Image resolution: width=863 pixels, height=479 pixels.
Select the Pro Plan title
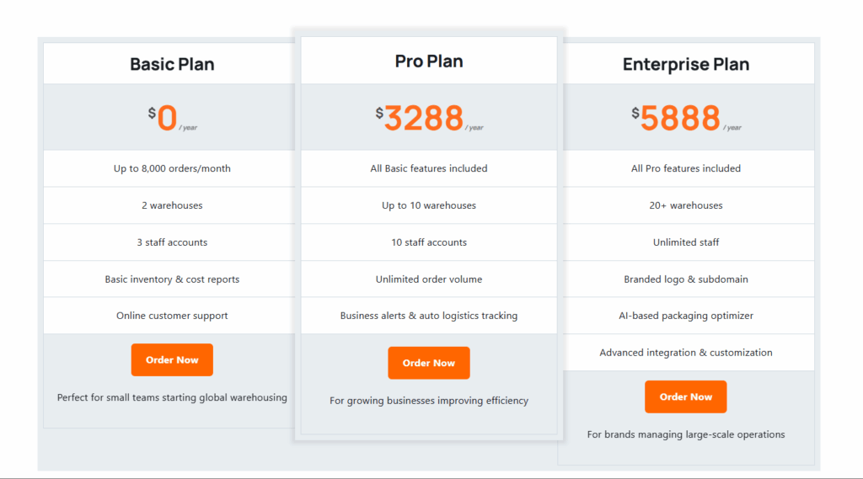(429, 61)
